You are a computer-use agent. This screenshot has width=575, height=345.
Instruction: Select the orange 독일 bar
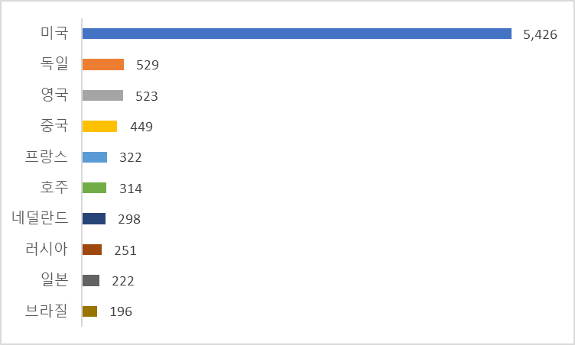tap(102, 65)
